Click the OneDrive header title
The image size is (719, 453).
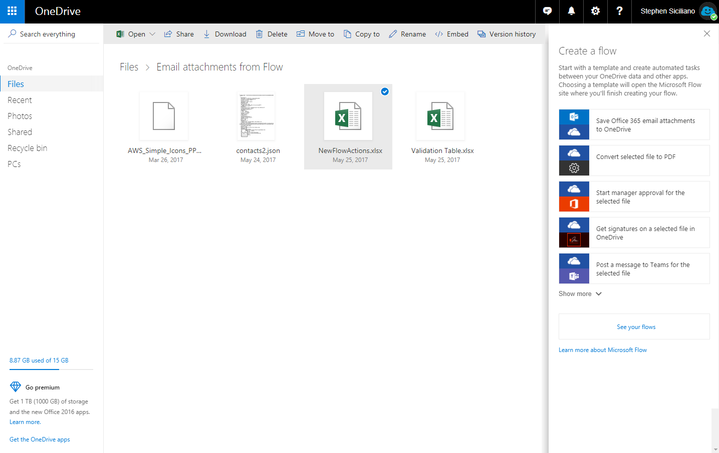(58, 11)
